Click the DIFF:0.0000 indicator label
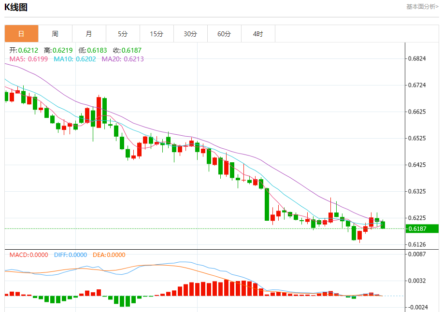 point(71,255)
